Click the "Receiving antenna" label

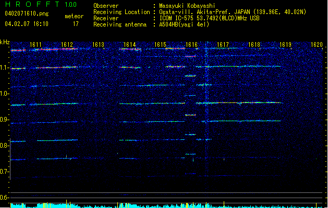120,24
